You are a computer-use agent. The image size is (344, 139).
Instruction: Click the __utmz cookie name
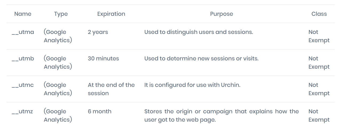point(22,111)
